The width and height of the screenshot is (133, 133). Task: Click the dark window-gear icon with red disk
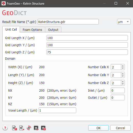43,128
